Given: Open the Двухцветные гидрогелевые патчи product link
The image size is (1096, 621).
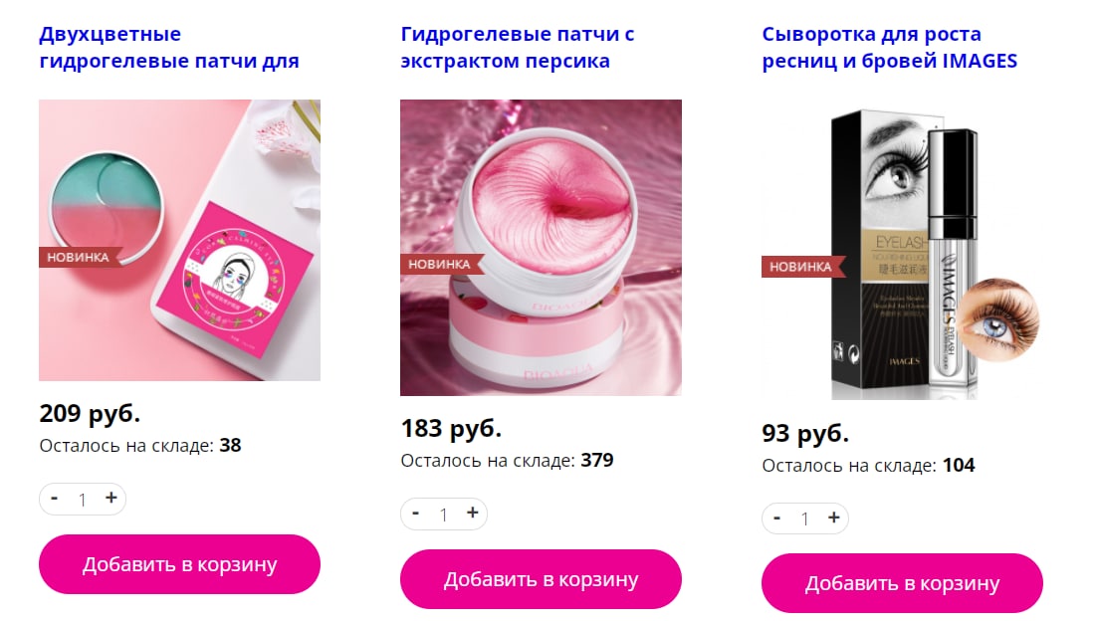Looking at the screenshot, I should coord(169,48).
